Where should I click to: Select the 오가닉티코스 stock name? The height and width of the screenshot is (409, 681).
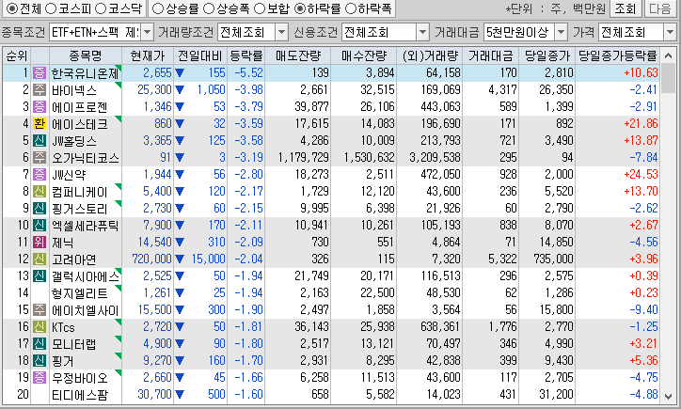point(85,158)
